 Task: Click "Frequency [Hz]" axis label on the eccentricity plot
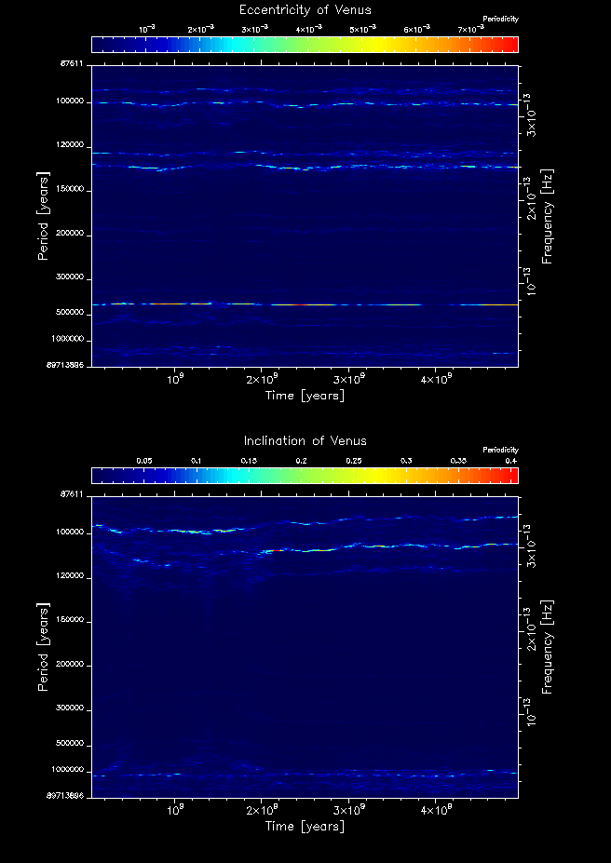point(548,215)
